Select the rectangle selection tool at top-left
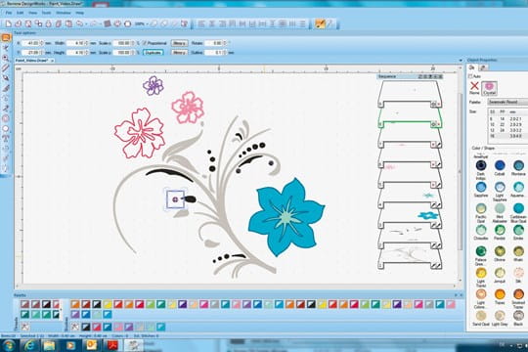 pyautogui.click(x=6, y=38)
